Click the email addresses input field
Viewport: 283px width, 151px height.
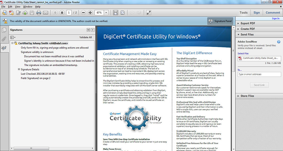259,74
